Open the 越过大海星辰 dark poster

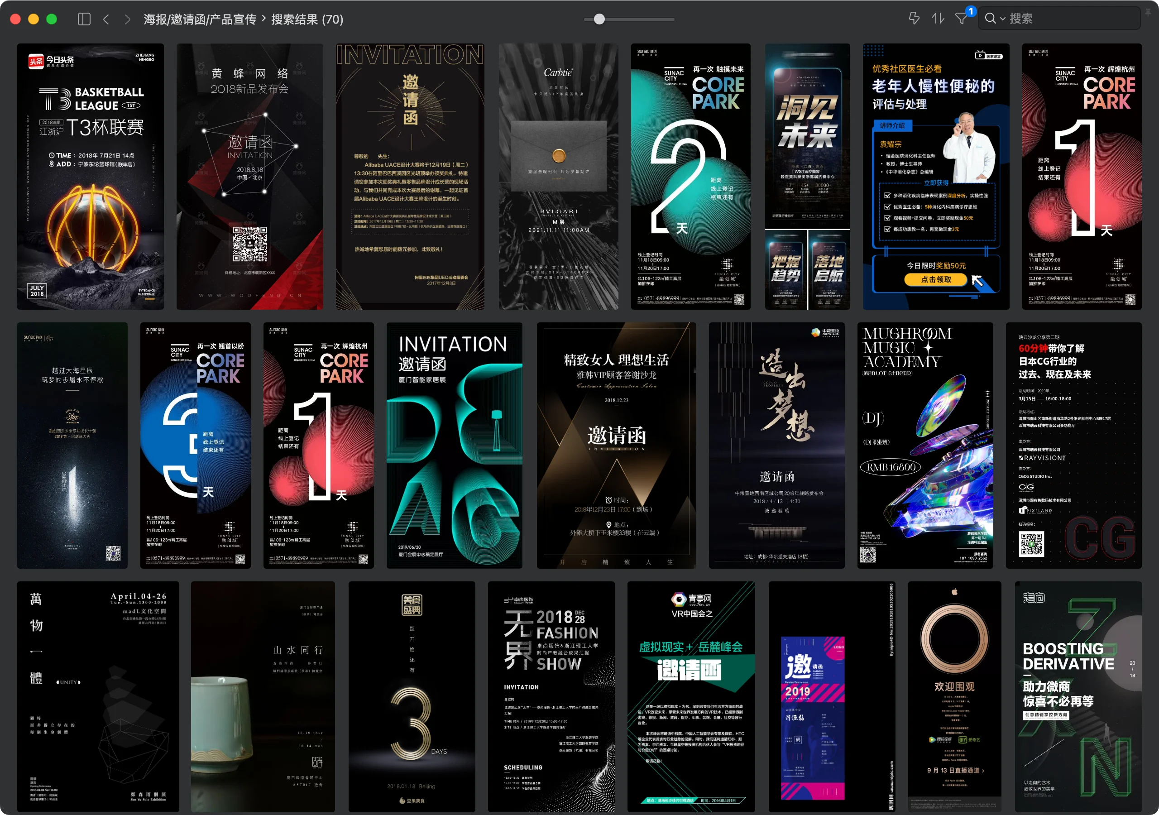click(x=72, y=446)
